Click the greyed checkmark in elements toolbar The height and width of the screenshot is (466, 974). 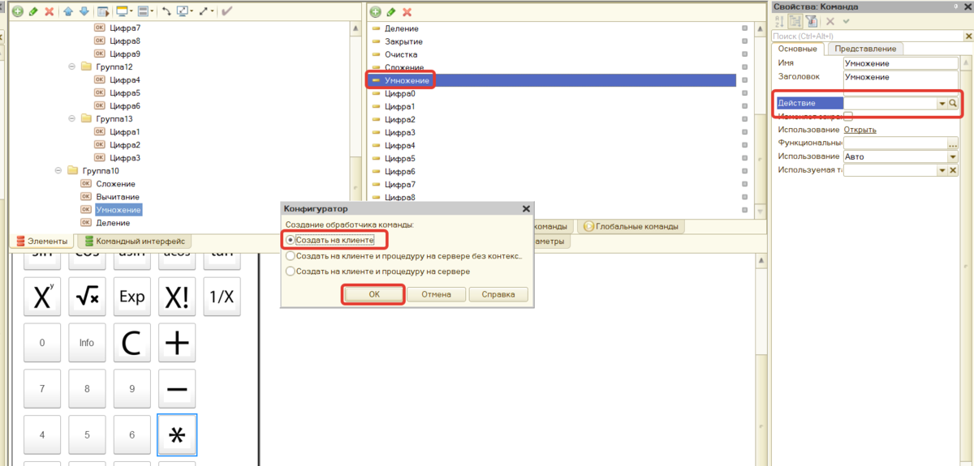coord(226,12)
